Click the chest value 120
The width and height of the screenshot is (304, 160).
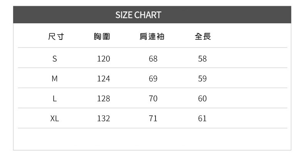(104, 59)
